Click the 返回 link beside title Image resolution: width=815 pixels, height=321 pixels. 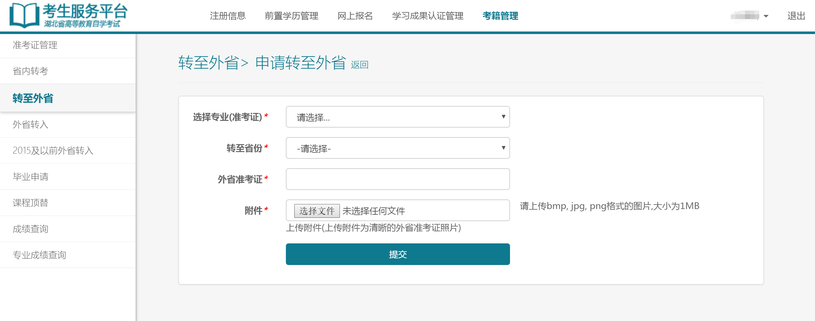[359, 65]
